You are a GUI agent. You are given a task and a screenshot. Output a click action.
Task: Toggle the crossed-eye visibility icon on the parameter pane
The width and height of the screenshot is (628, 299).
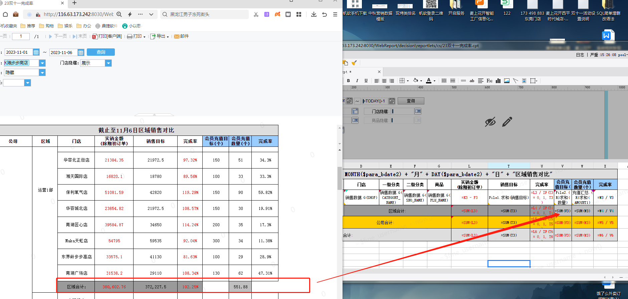[x=490, y=122]
